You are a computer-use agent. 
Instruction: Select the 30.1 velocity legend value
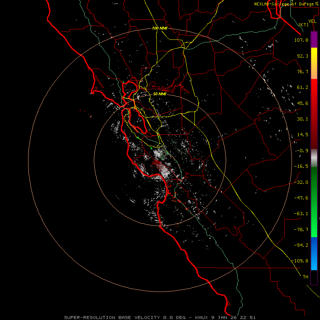[x=303, y=119]
